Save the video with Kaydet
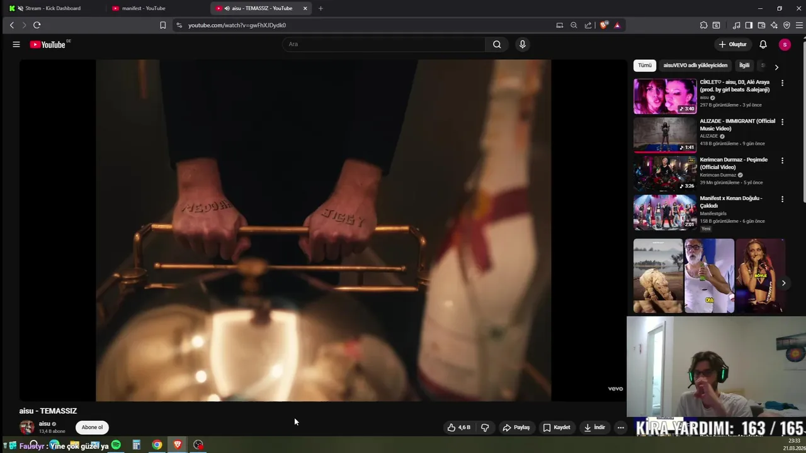Screen dimensions: 806x453 click(557, 428)
